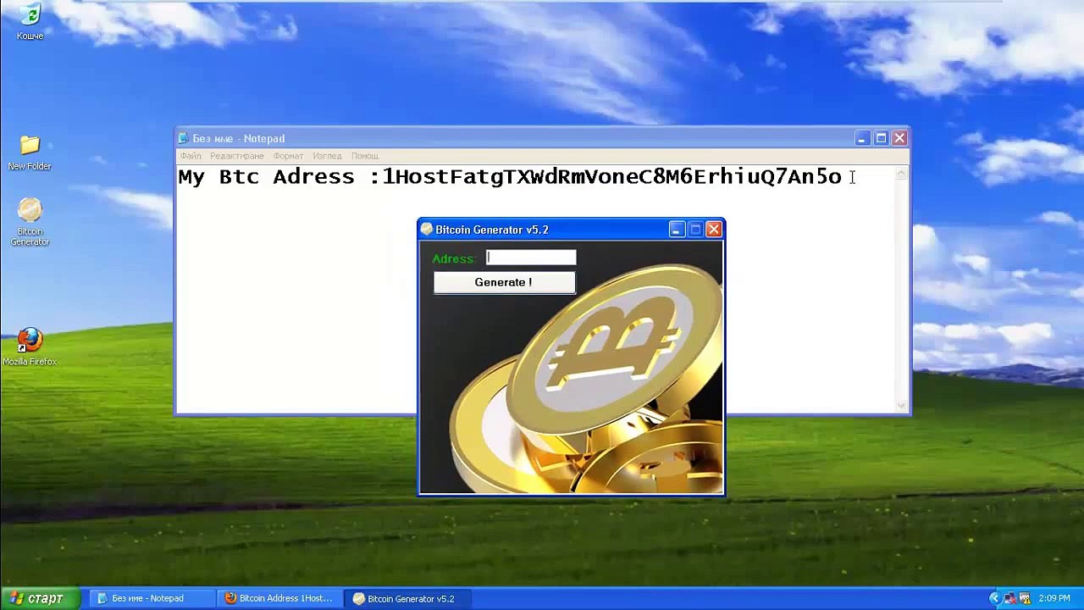The image size is (1084, 610).
Task: Switch to the Firefox Bitcoin Address taskbar button
Action: 279,598
